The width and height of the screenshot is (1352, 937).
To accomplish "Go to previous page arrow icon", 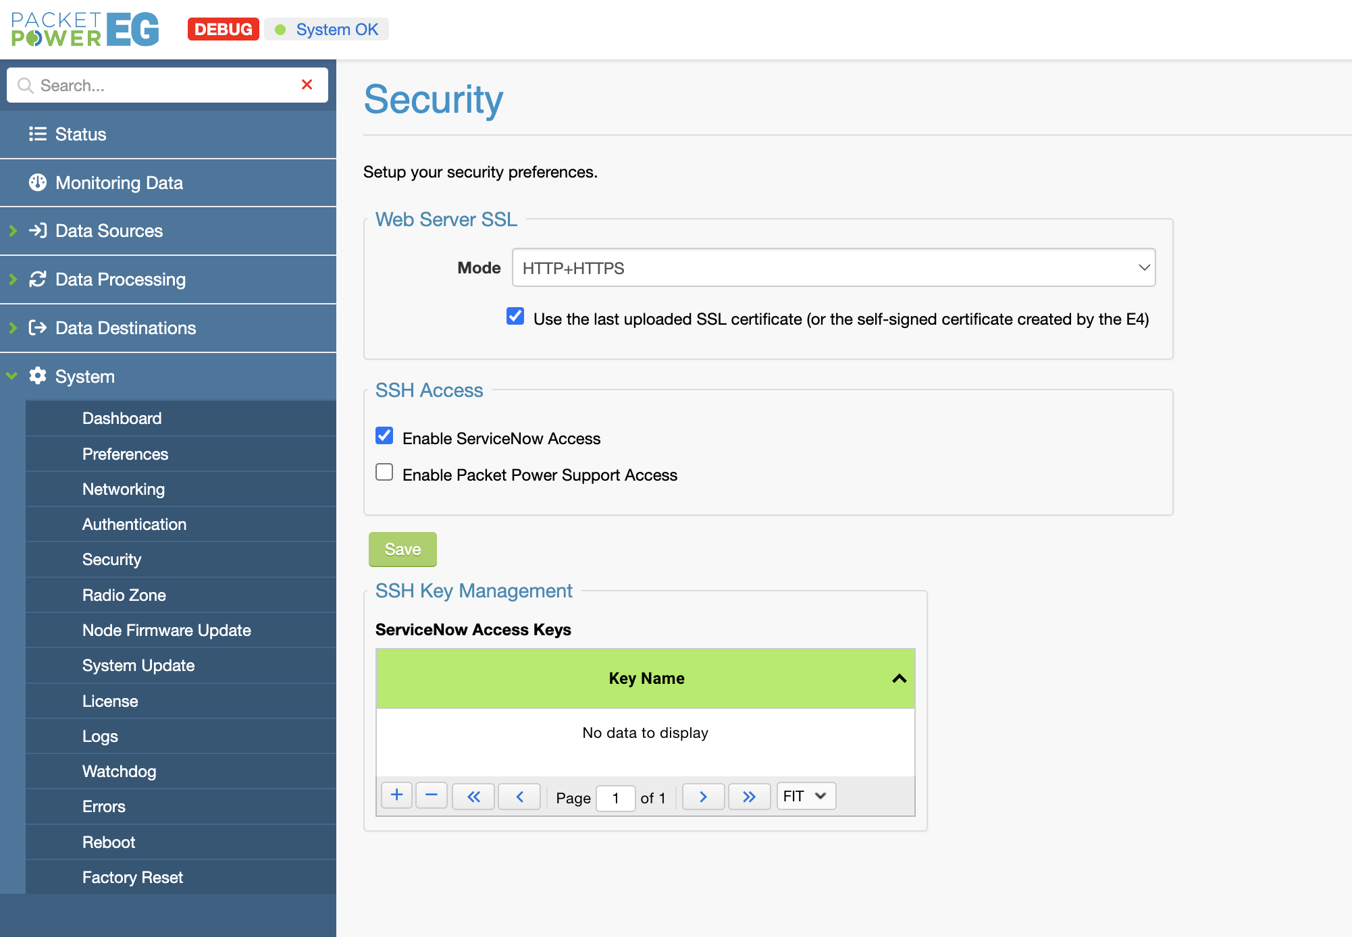I will [519, 797].
